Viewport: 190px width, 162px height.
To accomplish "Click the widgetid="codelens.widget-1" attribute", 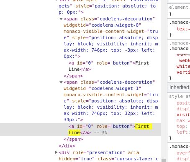I will (102, 88).
